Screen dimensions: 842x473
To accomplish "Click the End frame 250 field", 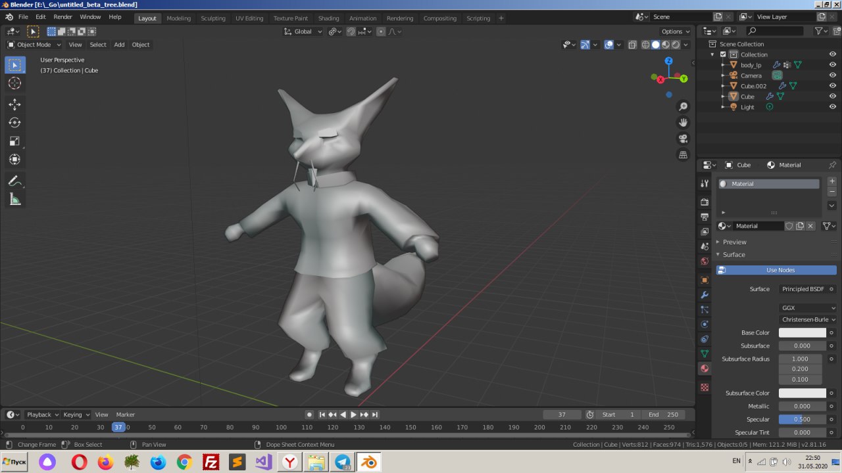I will click(663, 415).
